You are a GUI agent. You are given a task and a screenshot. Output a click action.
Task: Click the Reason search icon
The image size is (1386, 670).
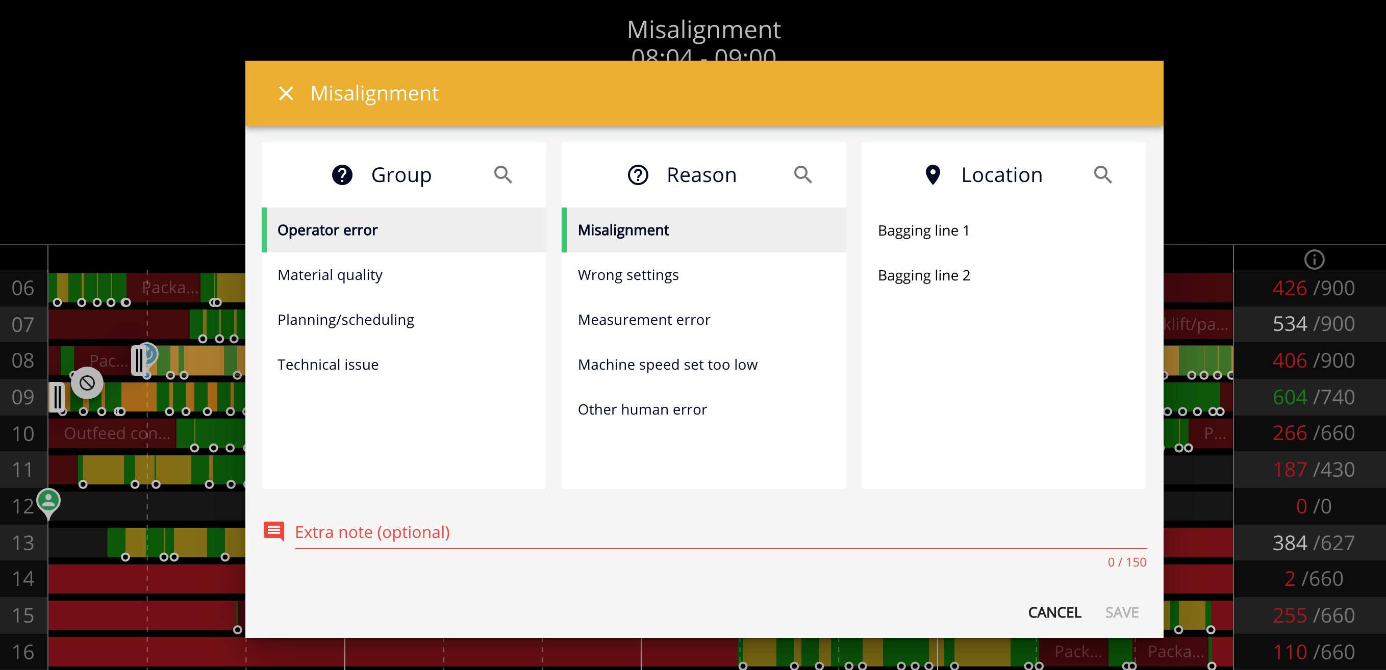(x=803, y=174)
